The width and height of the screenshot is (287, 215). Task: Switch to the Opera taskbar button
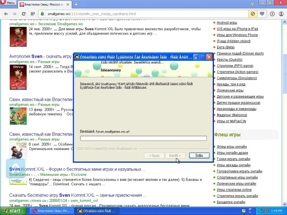click(52, 211)
